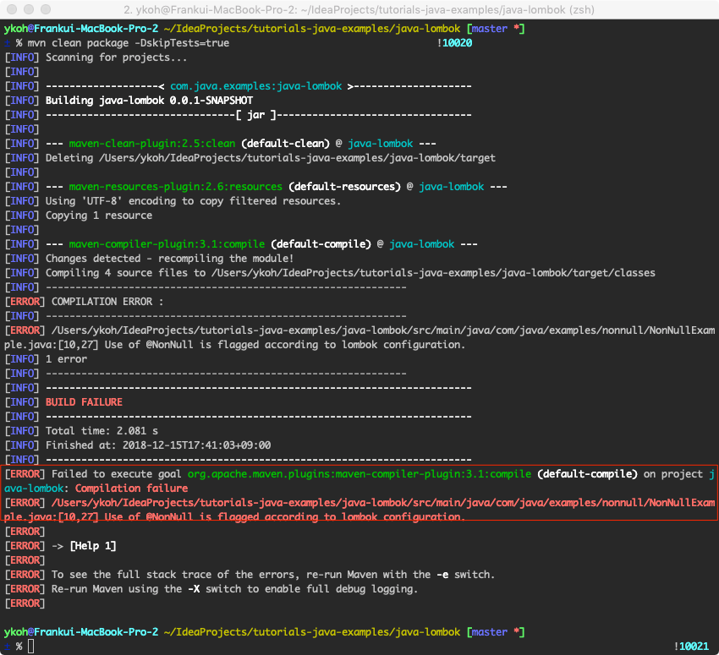Click the red 'COMPILATION ERROR :' text
The height and width of the screenshot is (655, 719).
[x=107, y=302]
